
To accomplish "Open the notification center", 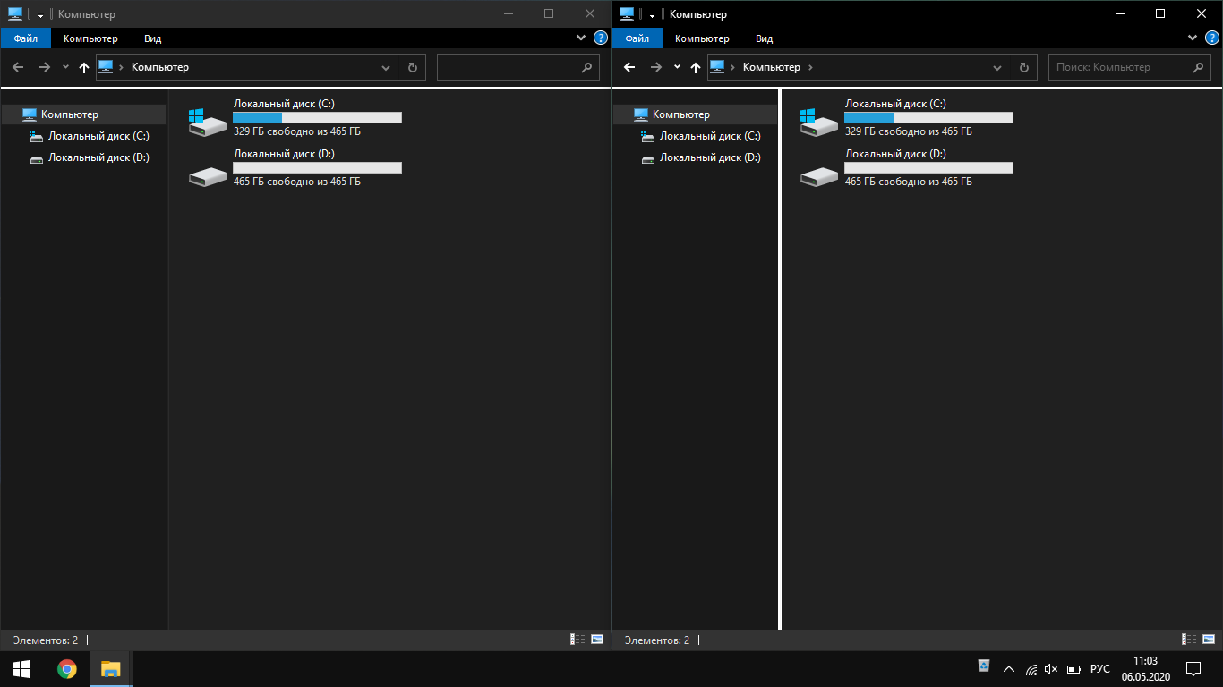I will tap(1193, 669).
